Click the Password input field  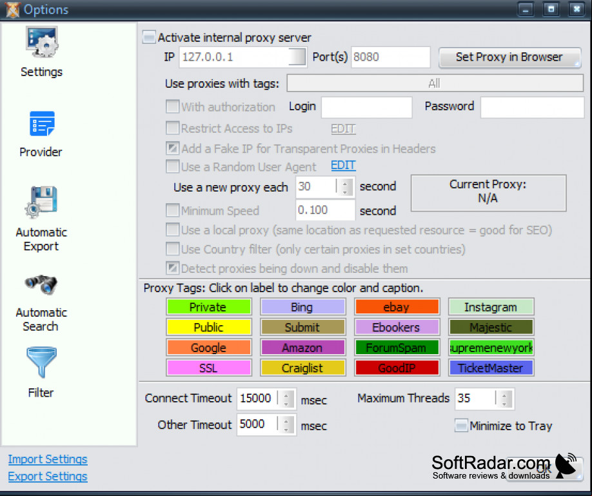[x=532, y=107]
